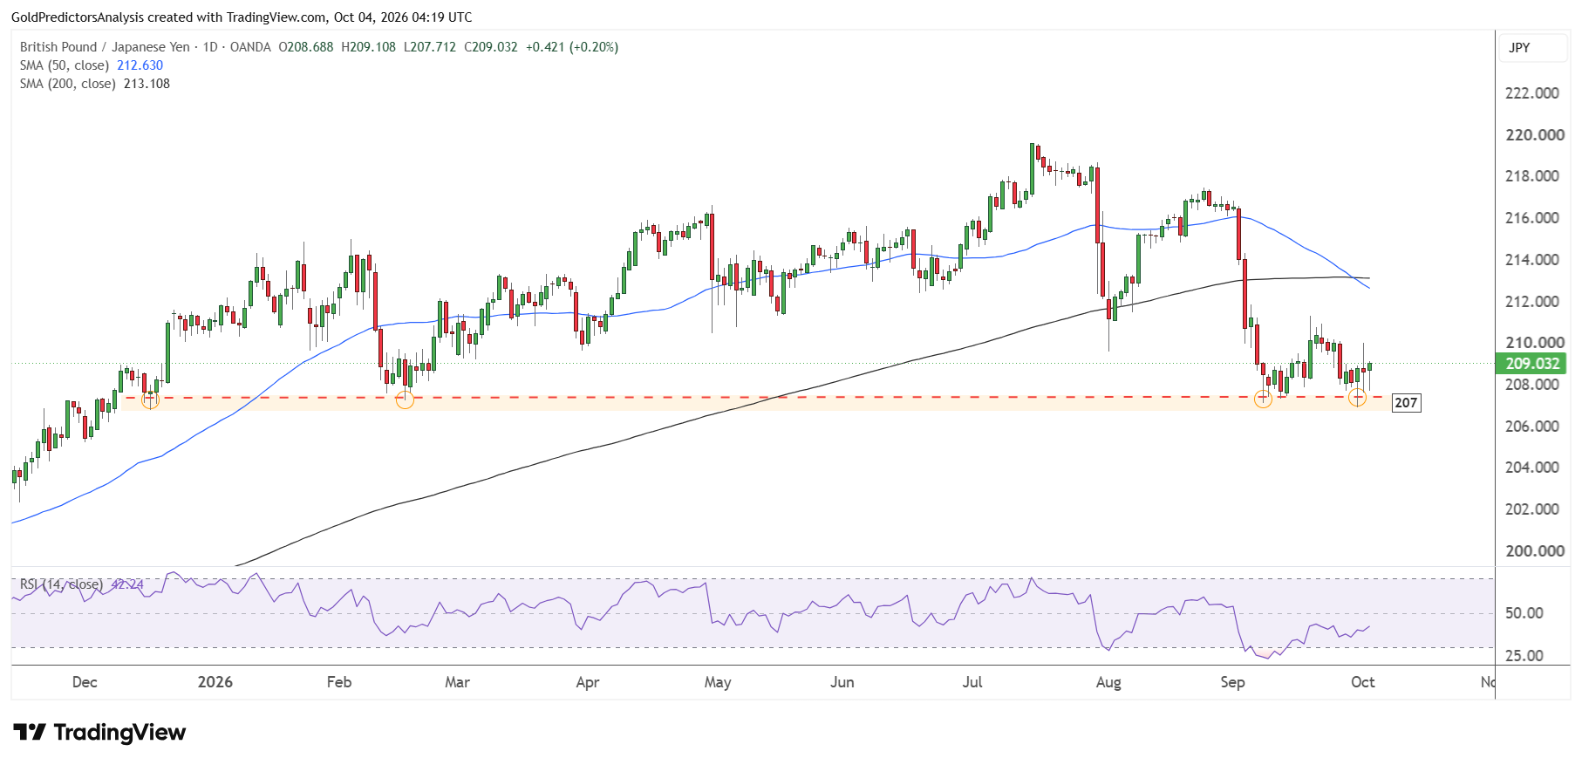
Task: Click the Feb label on the time axis
Action: [x=339, y=682]
